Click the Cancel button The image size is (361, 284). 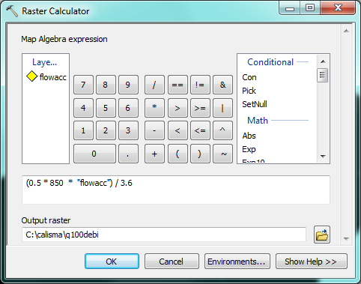click(172, 262)
